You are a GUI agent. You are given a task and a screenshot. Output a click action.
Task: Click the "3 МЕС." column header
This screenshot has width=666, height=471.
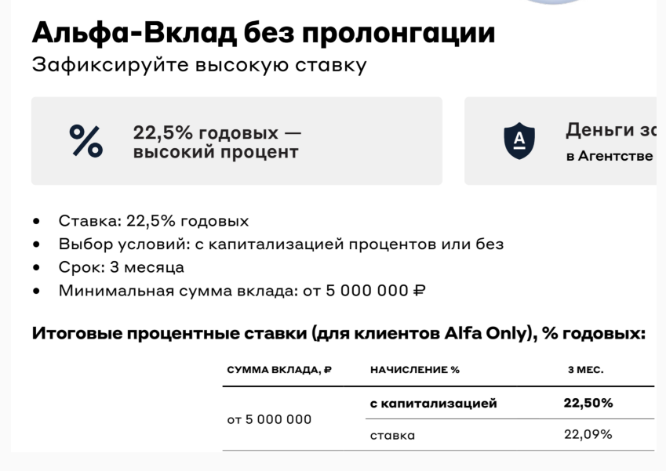585,370
